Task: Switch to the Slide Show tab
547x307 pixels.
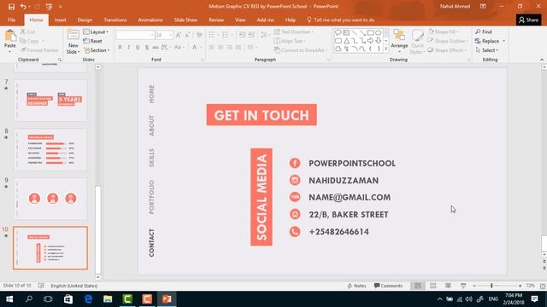Action: 185,20
